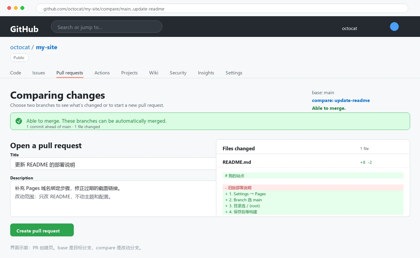
Task: Open the compare: update-readme branch selector
Action: (341, 100)
